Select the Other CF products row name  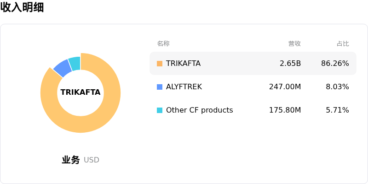(x=199, y=110)
